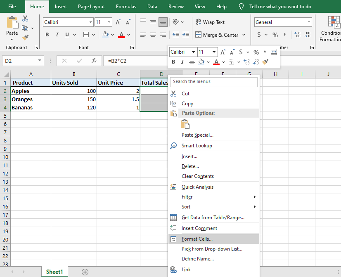Screen dimensions: 341x277
Task: Click Increase Indent icon in ribbon
Action: 186,35
